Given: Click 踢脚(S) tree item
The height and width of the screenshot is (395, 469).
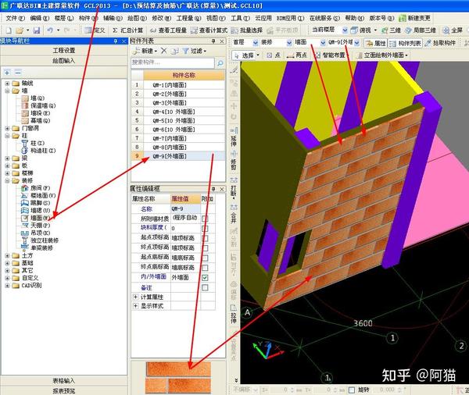Looking at the screenshot, I should pos(36,203).
